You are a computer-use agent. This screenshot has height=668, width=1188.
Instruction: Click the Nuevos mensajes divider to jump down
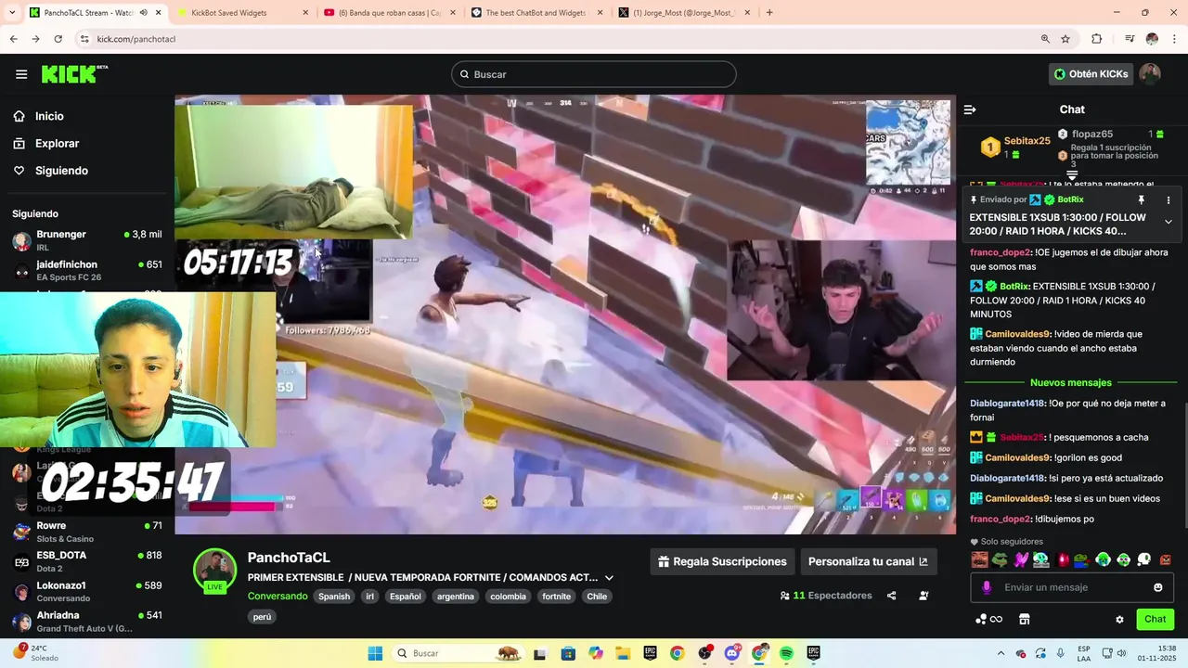click(x=1071, y=382)
